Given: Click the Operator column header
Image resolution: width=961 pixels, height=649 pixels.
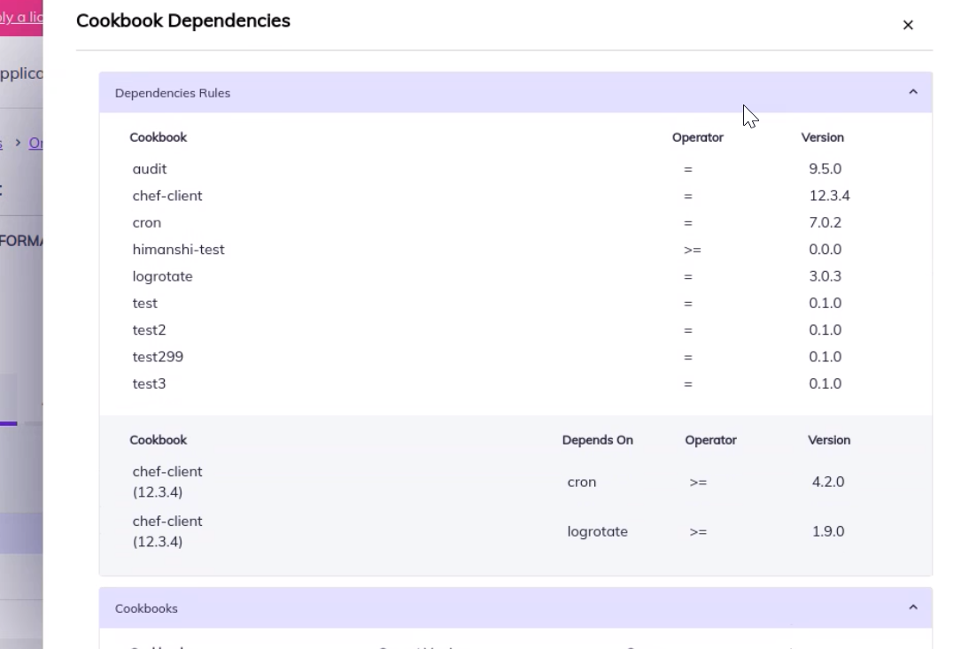Looking at the screenshot, I should pyautogui.click(x=698, y=137).
